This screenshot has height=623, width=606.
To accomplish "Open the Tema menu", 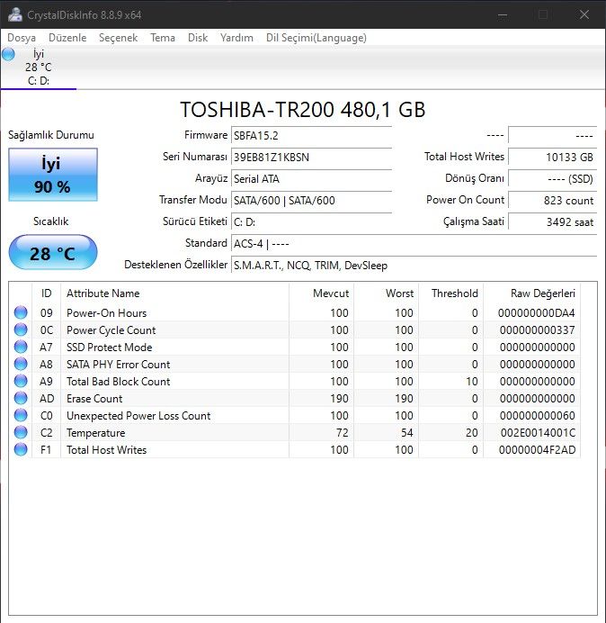I will tap(163, 38).
